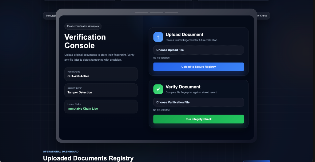The image size is (315, 162).
Task: Click Run Integrity Check button
Action: pos(198,119)
